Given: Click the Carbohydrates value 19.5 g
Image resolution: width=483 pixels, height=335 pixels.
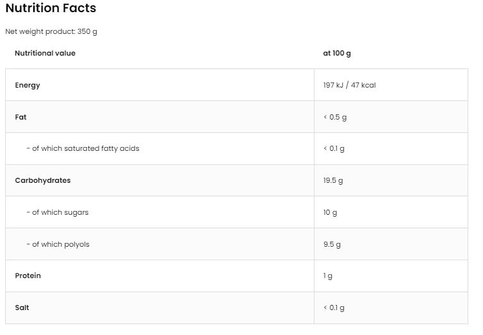Looking at the screenshot, I should pos(333,180).
